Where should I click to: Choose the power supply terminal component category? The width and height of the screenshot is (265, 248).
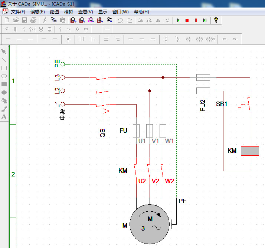click(7, 29)
